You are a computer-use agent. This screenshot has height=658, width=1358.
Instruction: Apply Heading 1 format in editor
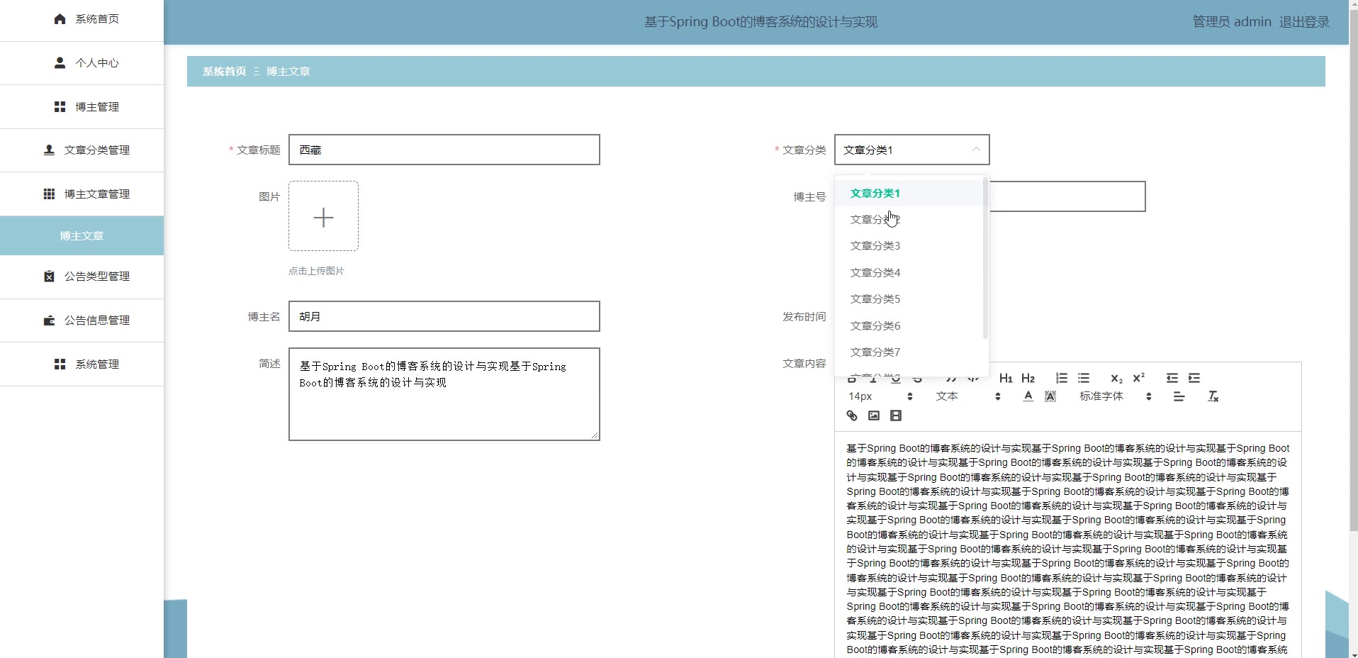click(x=1006, y=378)
